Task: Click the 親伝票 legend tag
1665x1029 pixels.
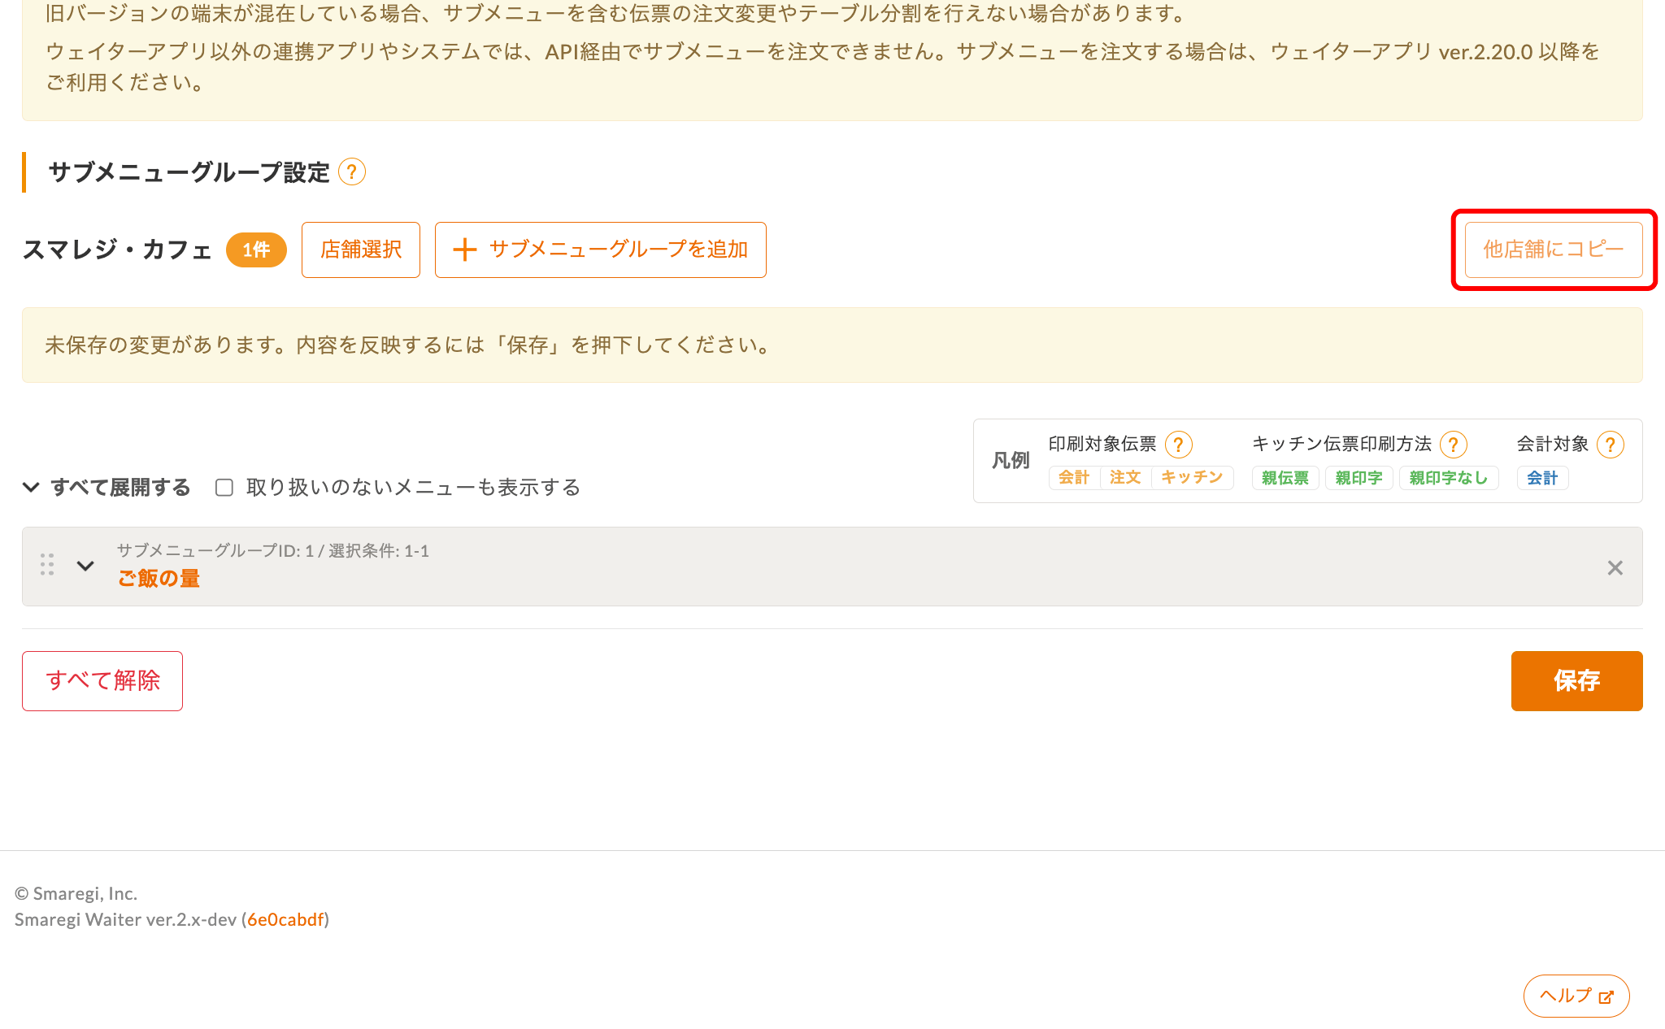Action: click(x=1285, y=478)
